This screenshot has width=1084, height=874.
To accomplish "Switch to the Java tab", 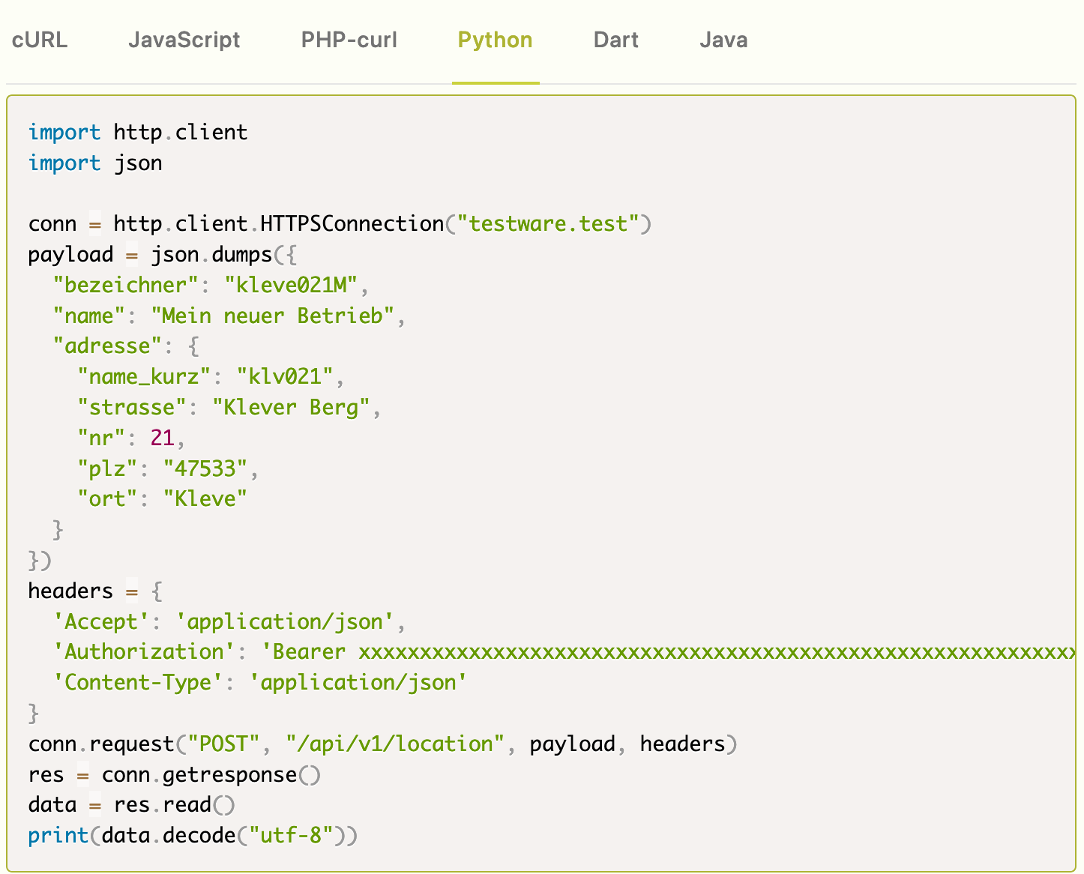I will point(723,40).
